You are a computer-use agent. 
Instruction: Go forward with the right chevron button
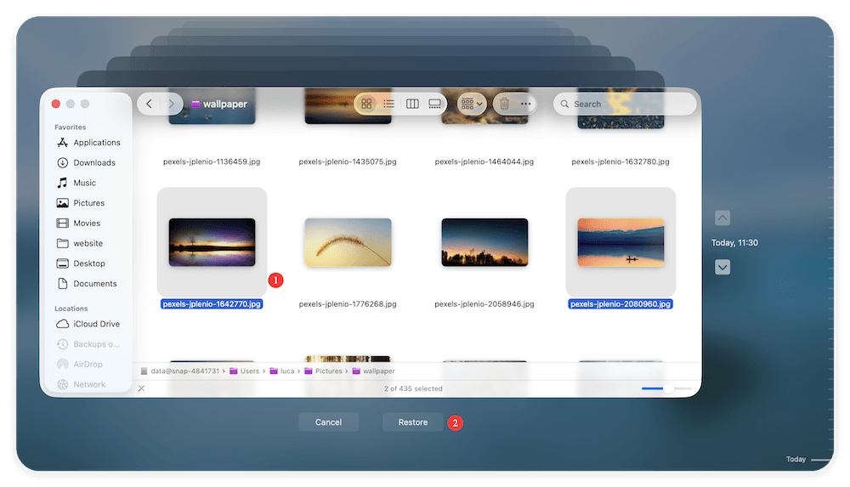click(171, 104)
